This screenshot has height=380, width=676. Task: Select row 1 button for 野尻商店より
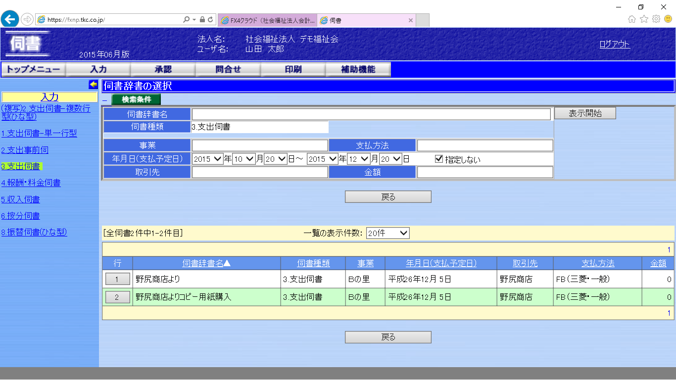pos(117,279)
